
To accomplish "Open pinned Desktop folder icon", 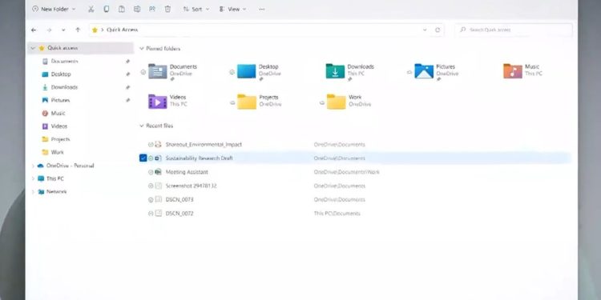I will [247, 71].
